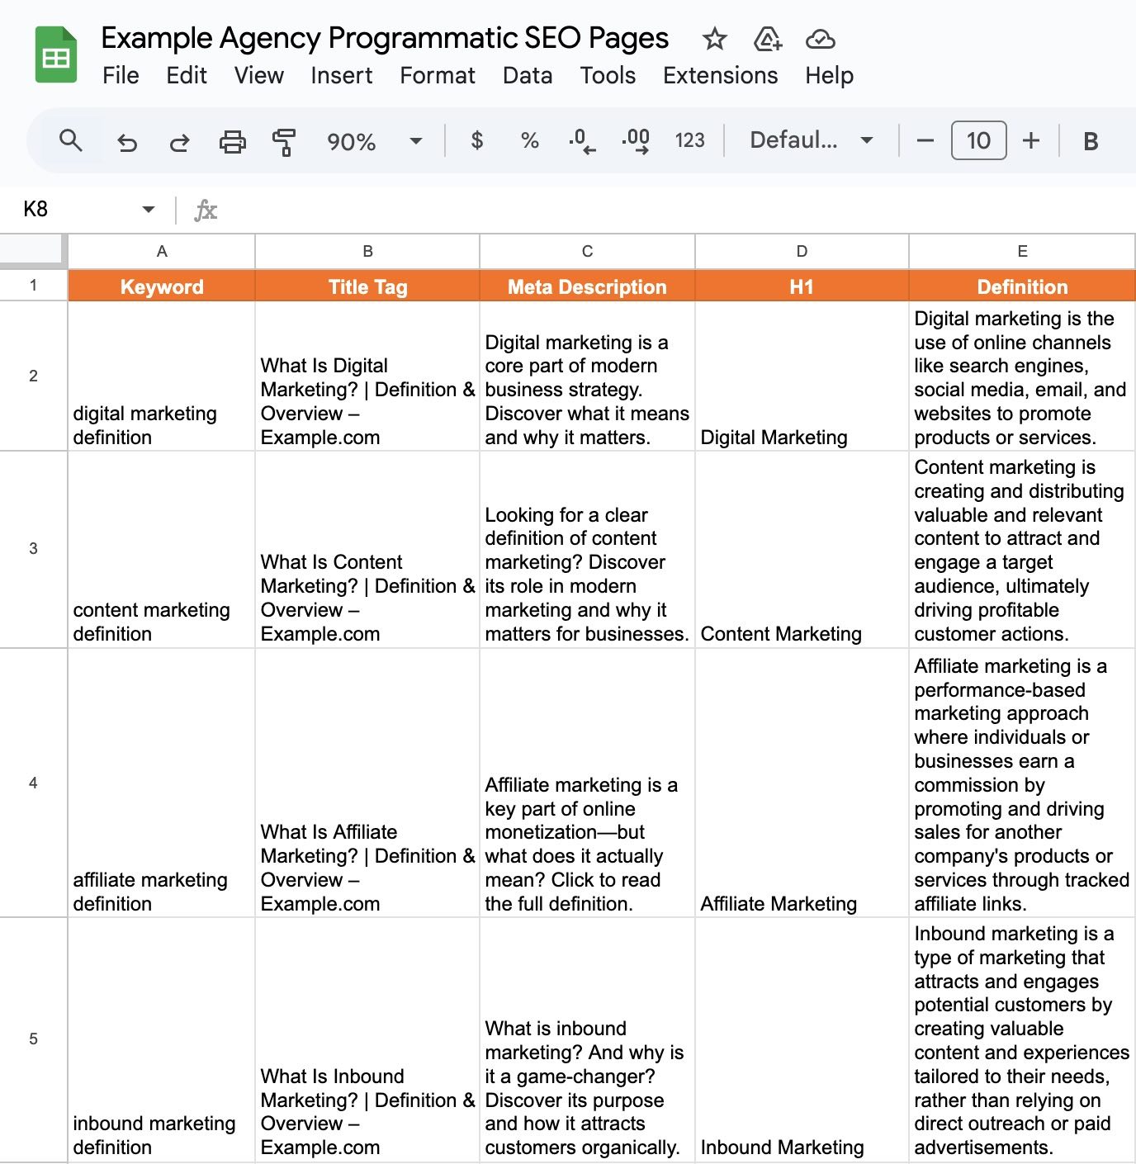The image size is (1136, 1164).
Task: Undo the last action
Action: [x=126, y=140]
